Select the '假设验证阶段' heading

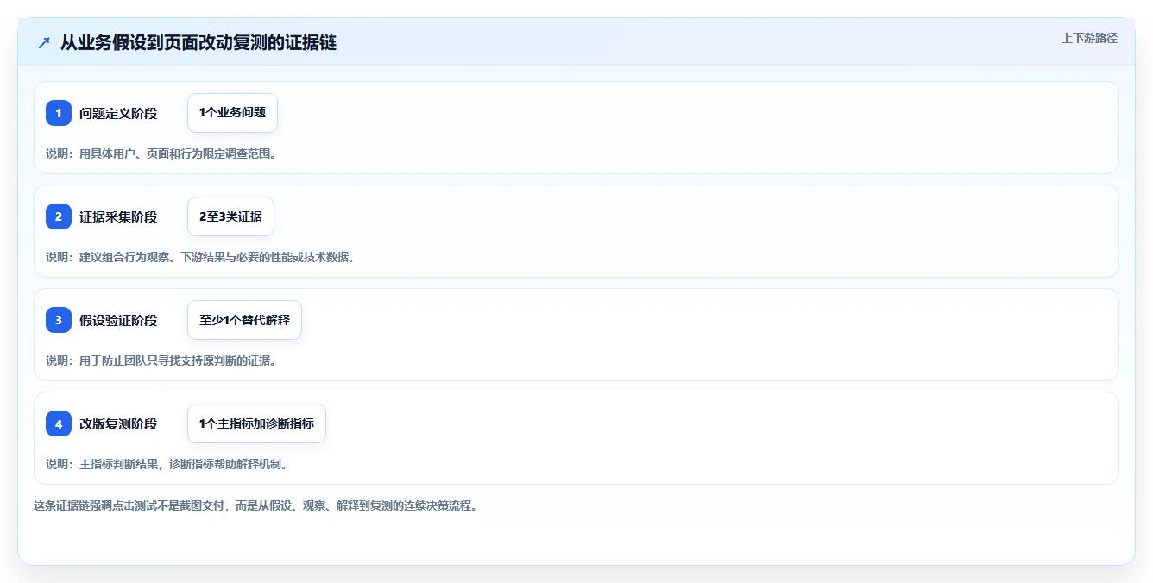[x=118, y=320]
